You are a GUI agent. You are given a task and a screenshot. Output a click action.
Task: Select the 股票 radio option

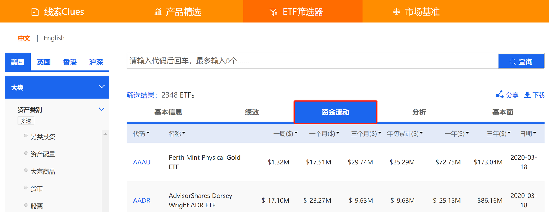point(26,205)
